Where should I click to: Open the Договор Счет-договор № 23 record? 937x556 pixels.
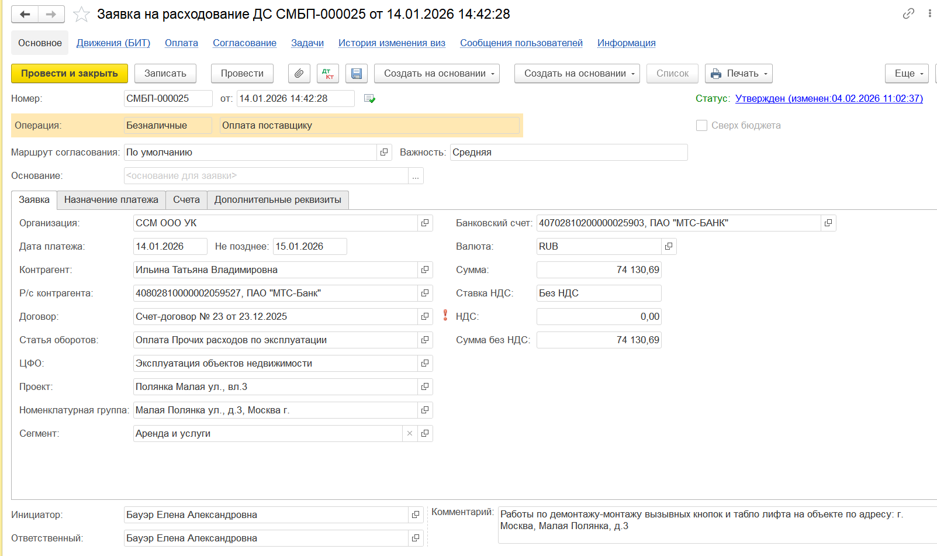point(425,317)
